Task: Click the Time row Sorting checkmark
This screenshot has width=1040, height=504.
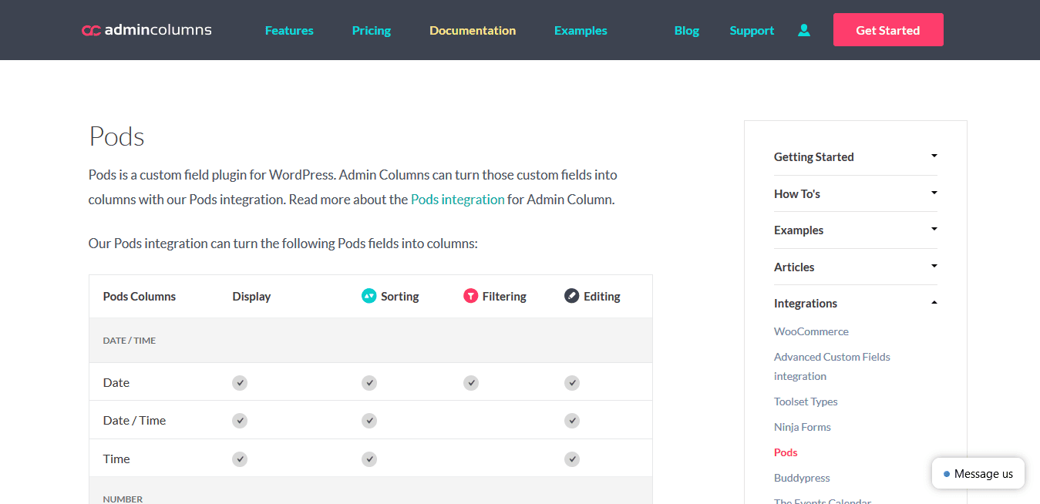Action: (x=369, y=459)
